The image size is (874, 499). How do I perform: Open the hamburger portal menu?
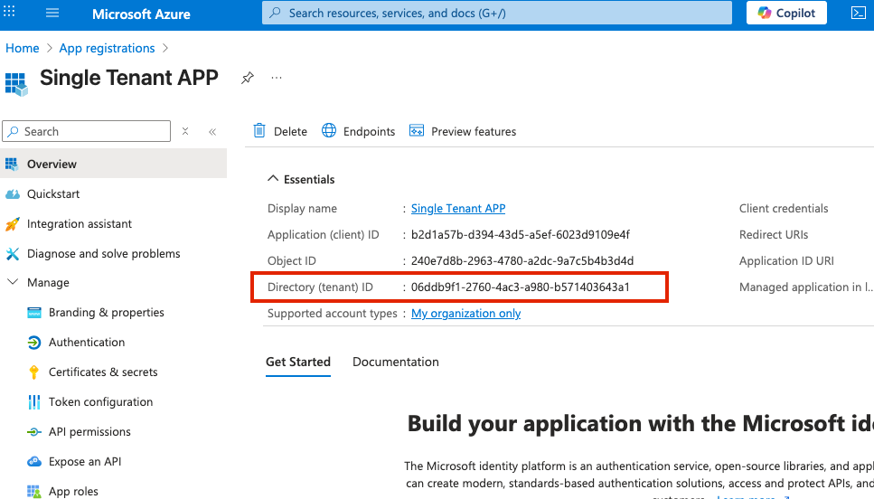pyautogui.click(x=52, y=13)
